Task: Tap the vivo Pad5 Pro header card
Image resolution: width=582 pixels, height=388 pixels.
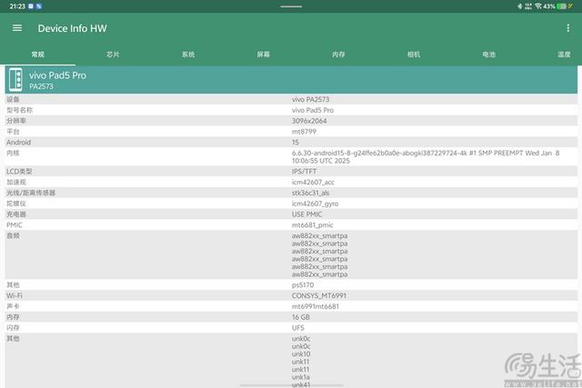Action: pyautogui.click(x=291, y=79)
